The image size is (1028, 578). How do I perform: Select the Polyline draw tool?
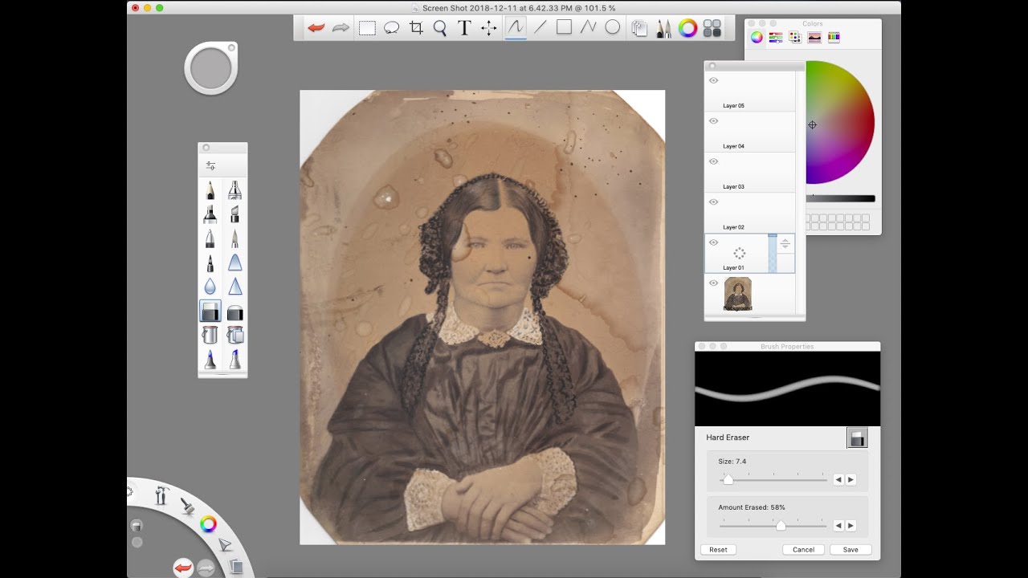pyautogui.click(x=589, y=27)
